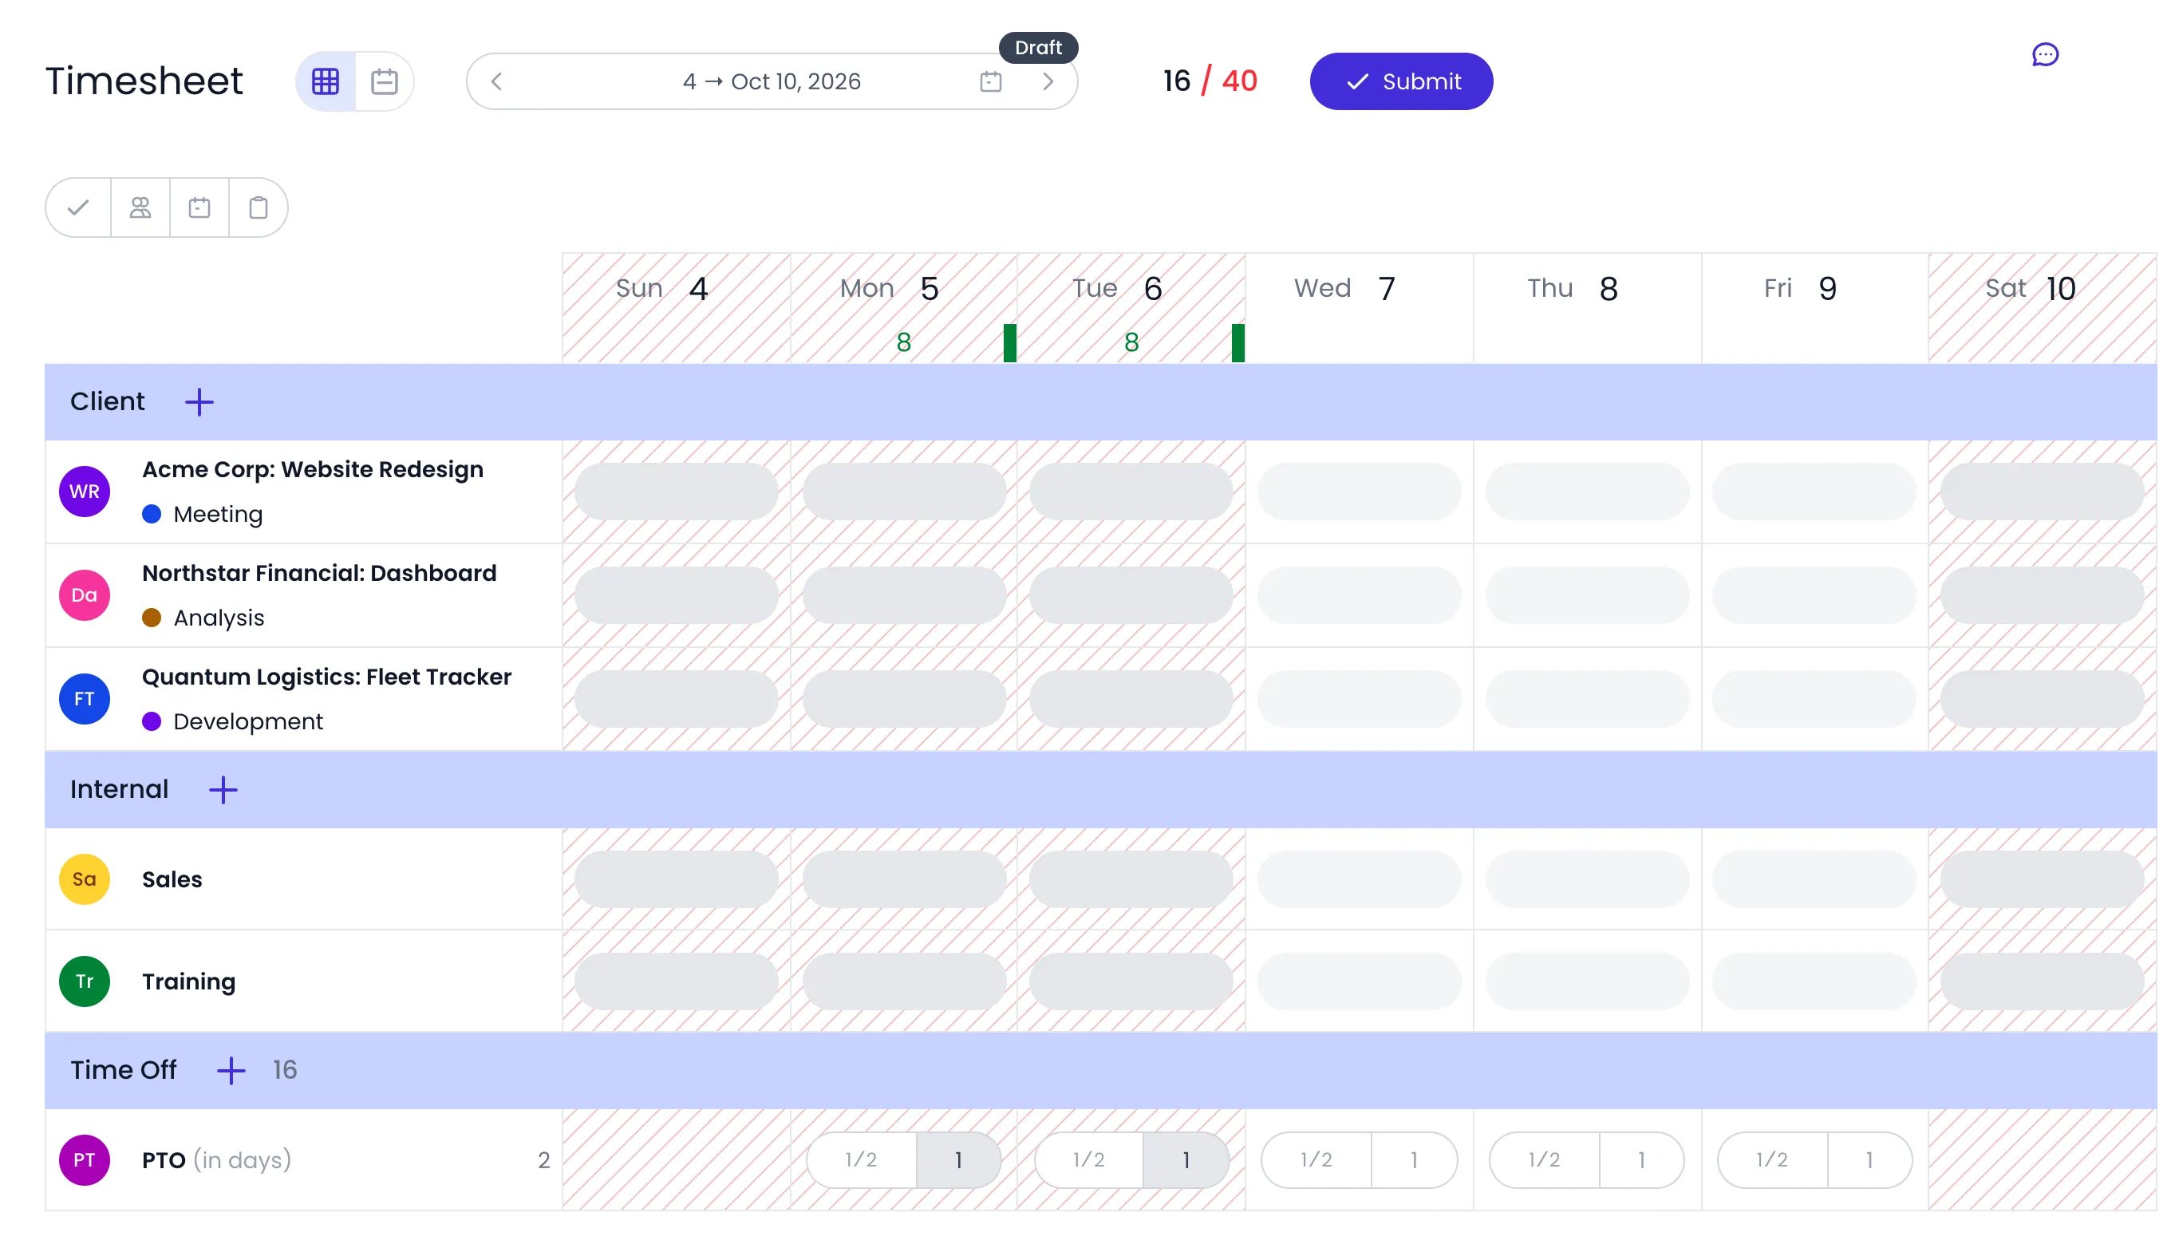Viewport: 2183px width, 1240px height.
Task: Click the Sa avatar for Sales
Action: coord(85,879)
